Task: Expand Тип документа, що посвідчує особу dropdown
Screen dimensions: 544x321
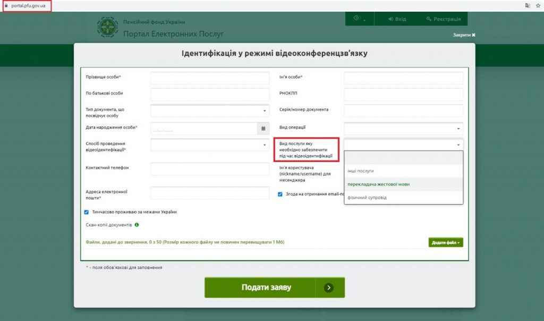Action: pos(210,111)
